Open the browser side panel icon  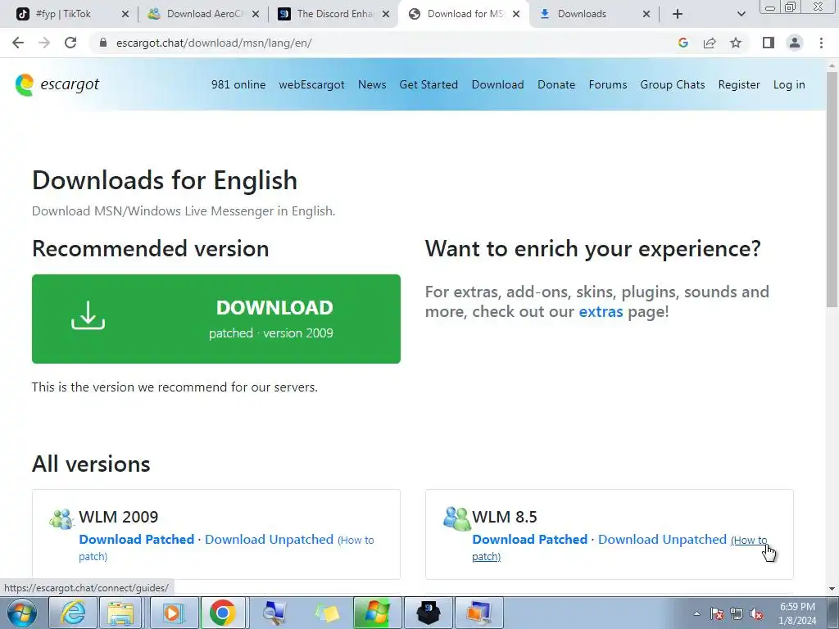pyautogui.click(x=769, y=43)
